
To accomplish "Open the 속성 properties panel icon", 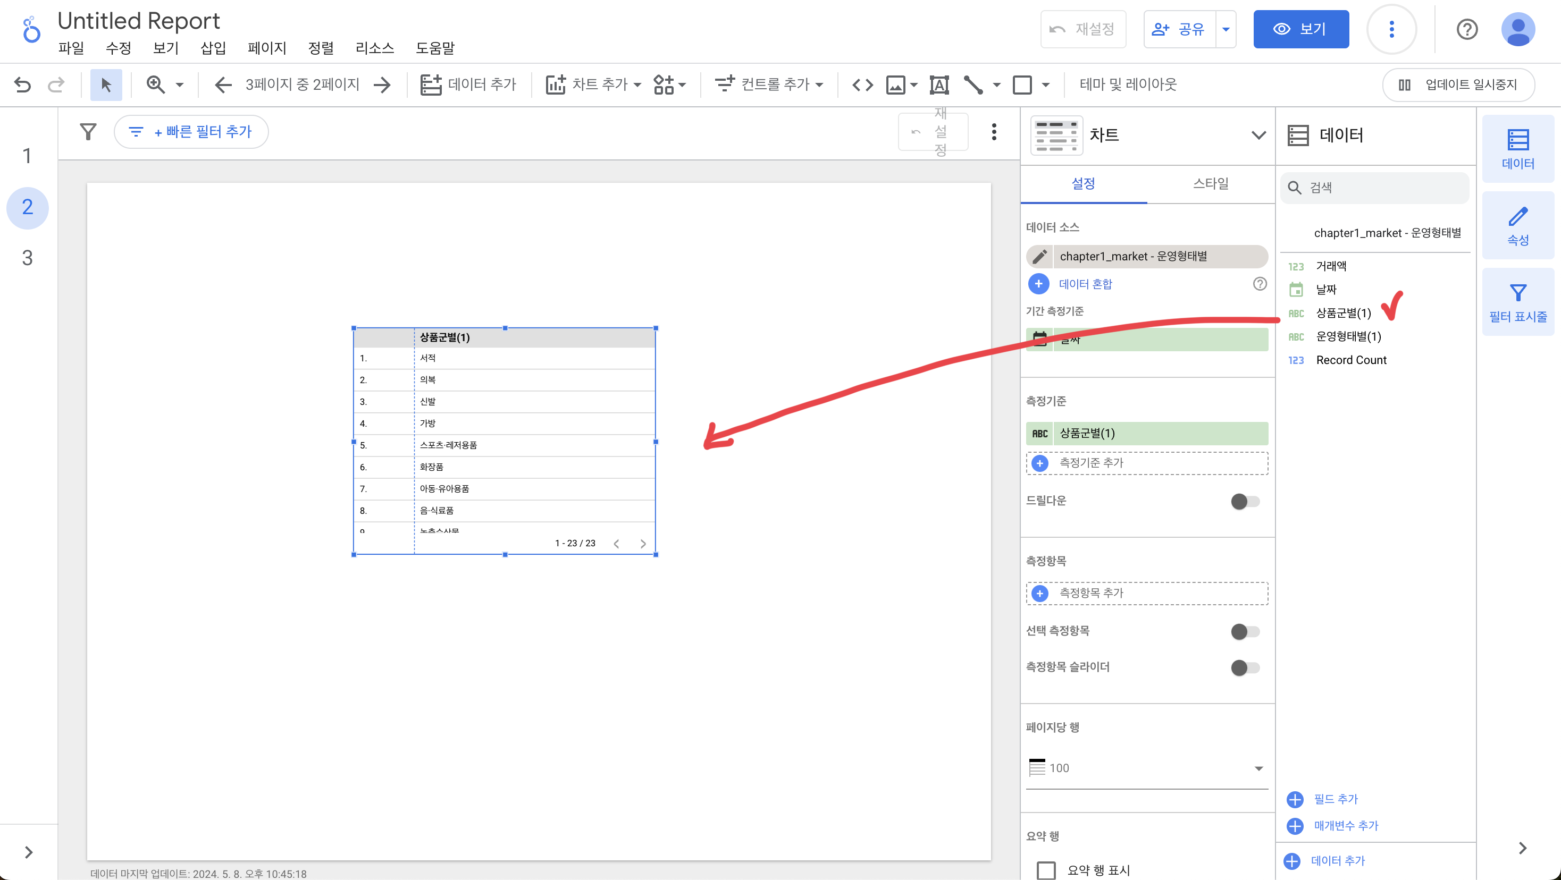I will pos(1517,225).
